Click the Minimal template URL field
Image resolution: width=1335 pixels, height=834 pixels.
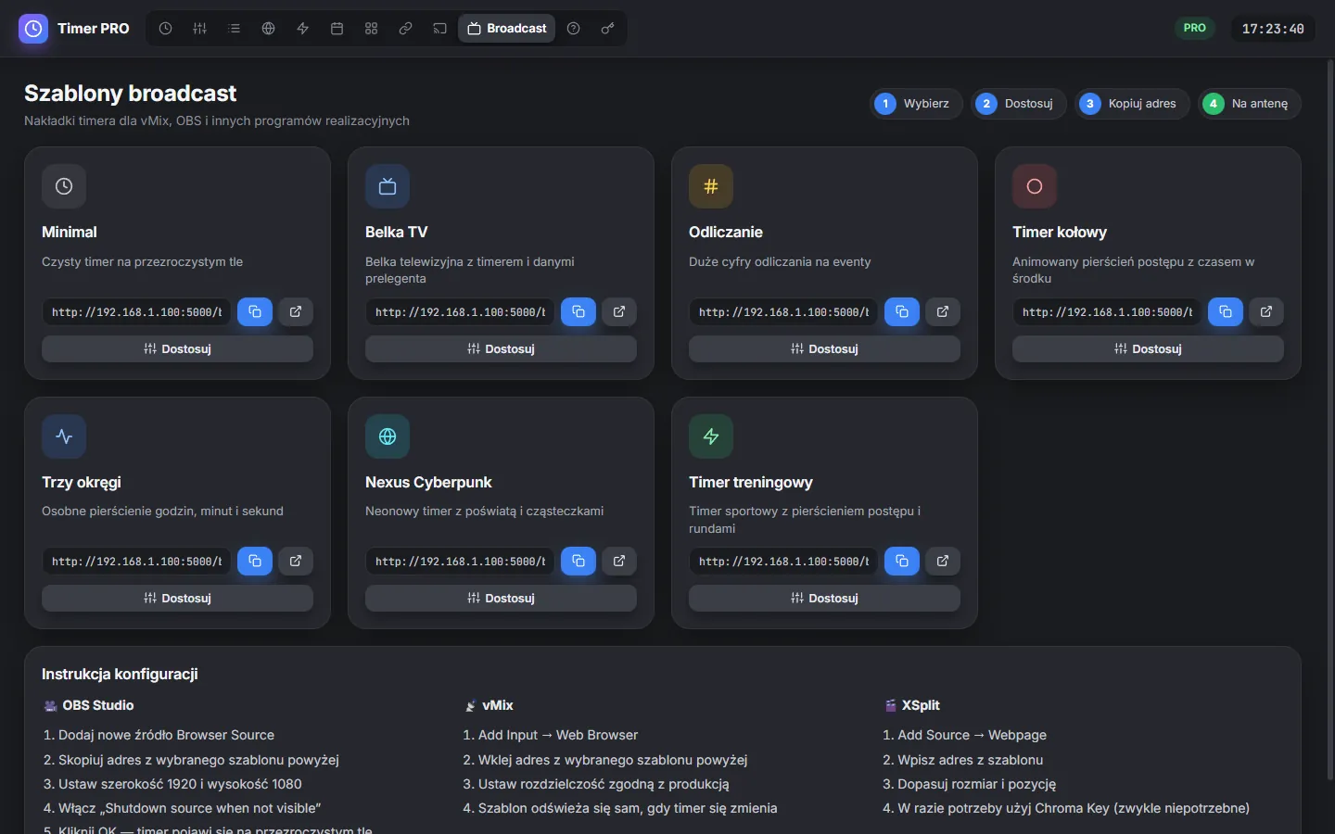[136, 312]
